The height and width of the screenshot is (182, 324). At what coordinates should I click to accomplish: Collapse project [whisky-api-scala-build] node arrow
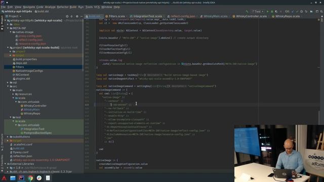tap(8, 48)
